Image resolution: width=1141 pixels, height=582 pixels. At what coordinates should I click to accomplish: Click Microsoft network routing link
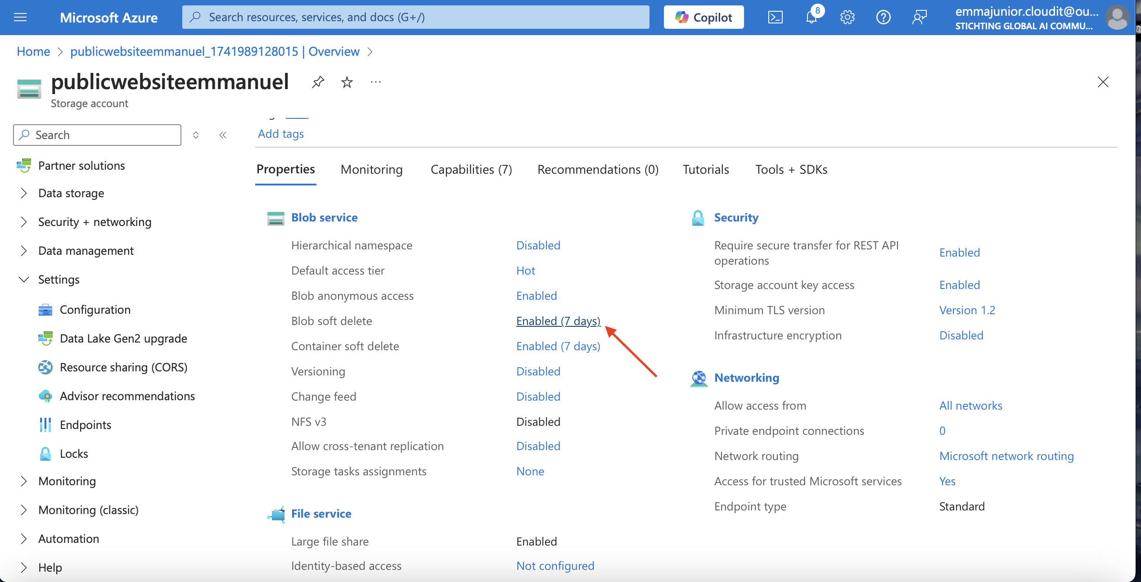pos(1006,456)
